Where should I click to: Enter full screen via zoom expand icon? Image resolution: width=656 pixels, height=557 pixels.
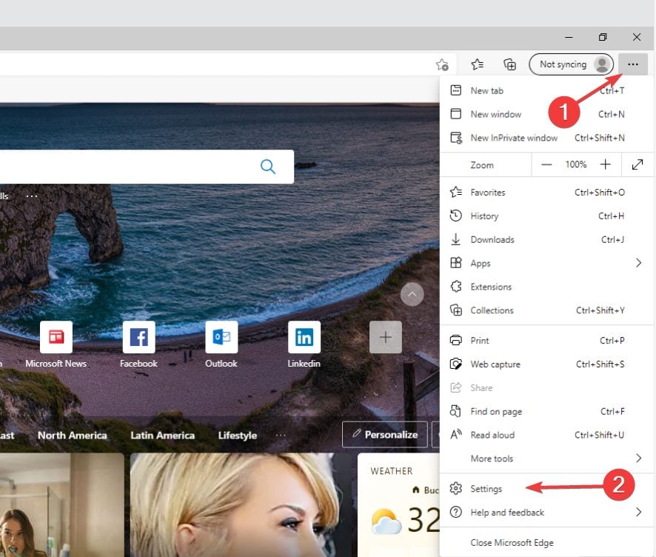637,164
